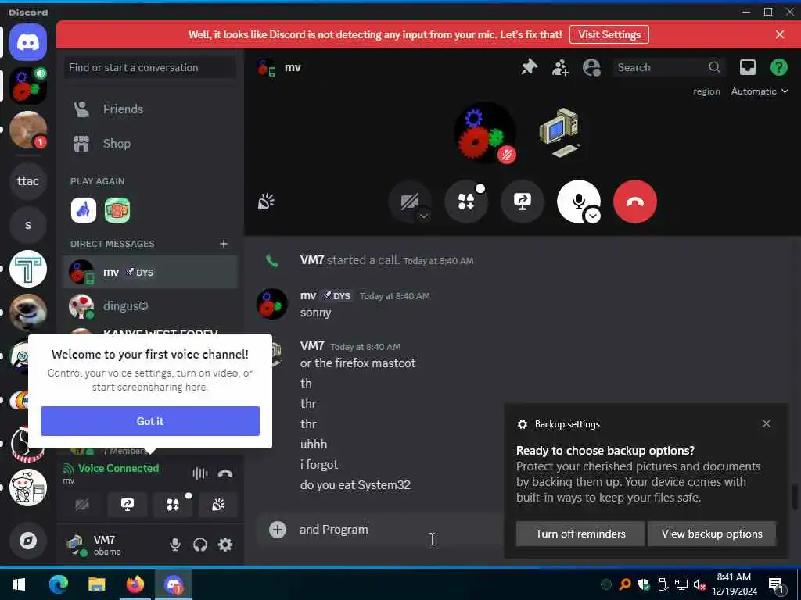Open Explore Discoverable Servers compass icon

pos(28,541)
